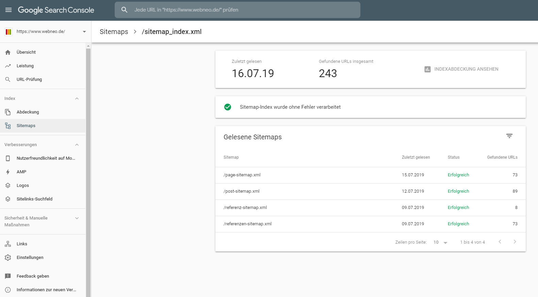Open the filter icon in Gelesene Sitemaps
The height and width of the screenshot is (297, 538).
[509, 136]
